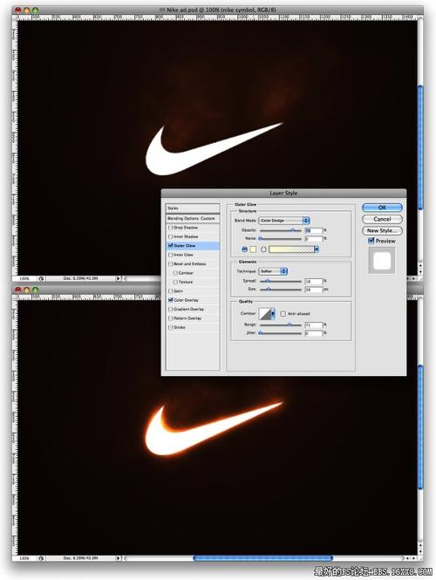The width and height of the screenshot is (436, 580).
Task: Enable the Stroke checkbox
Action: pos(171,327)
